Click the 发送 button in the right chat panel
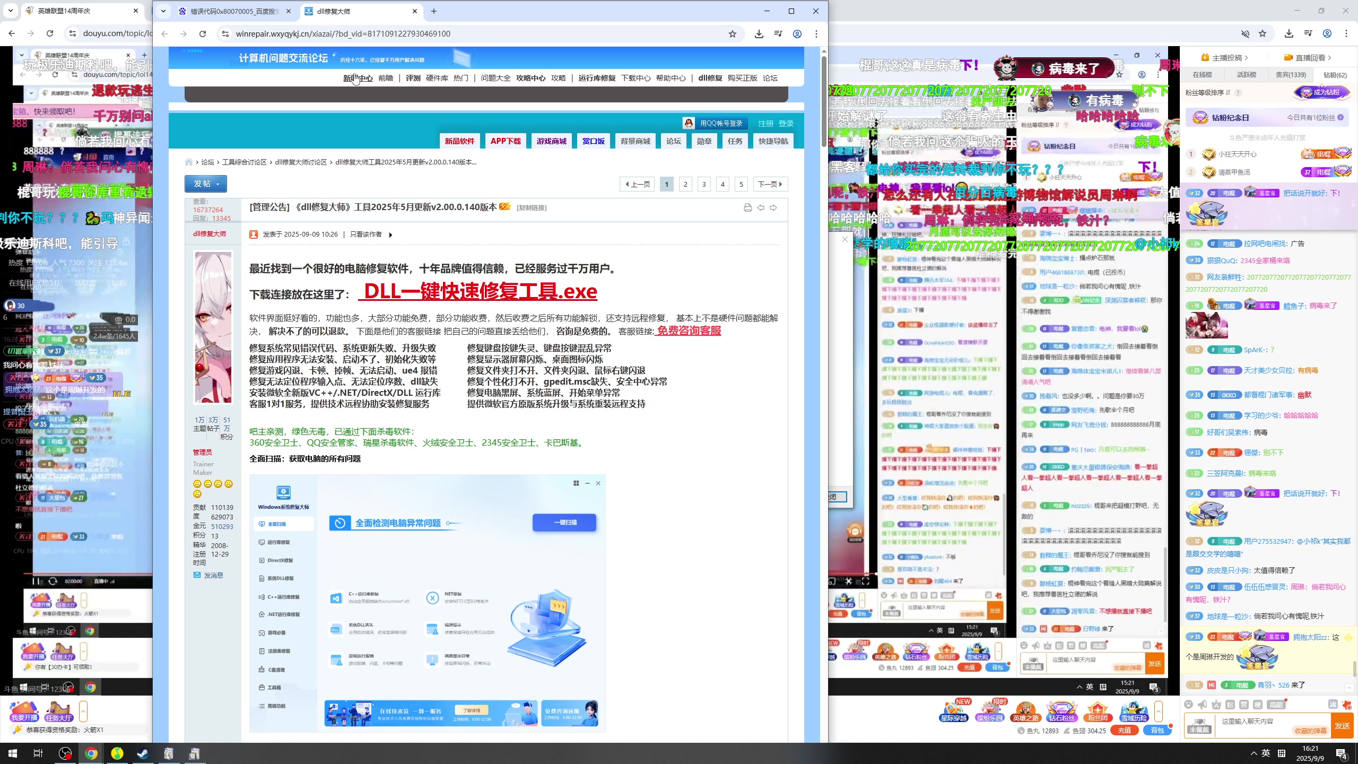 tap(1343, 726)
